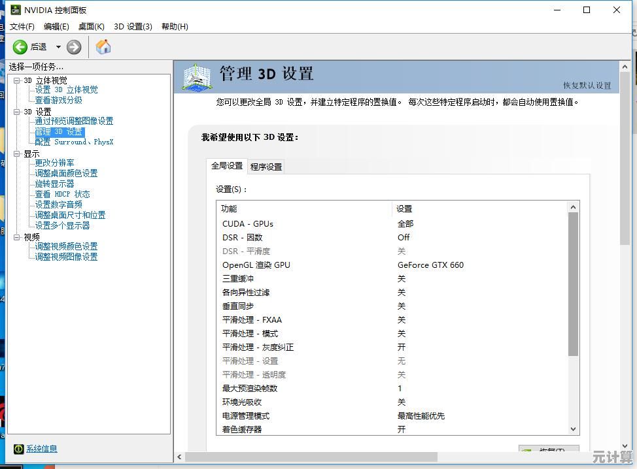Image resolution: width=637 pixels, height=469 pixels.
Task: Expand the Back button dropdown arrow
Action: [x=58, y=46]
